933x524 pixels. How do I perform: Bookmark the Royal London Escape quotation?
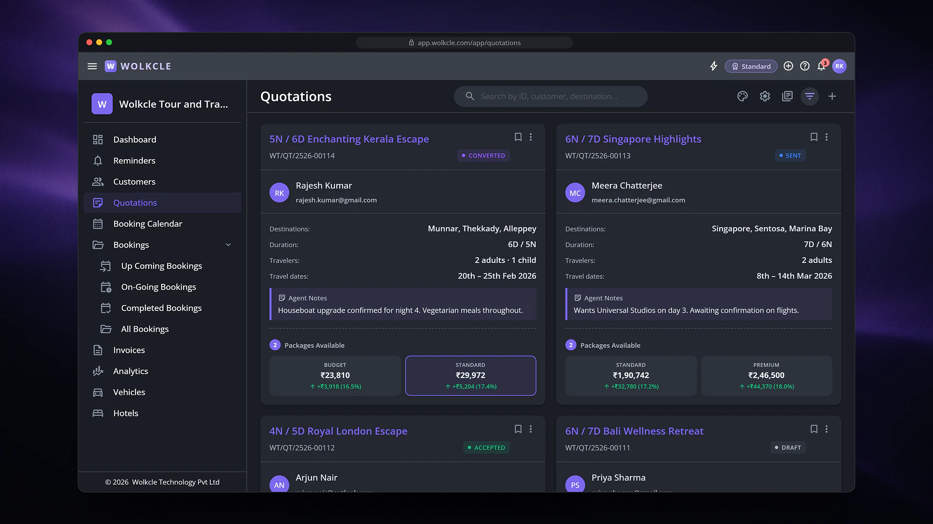pos(518,429)
